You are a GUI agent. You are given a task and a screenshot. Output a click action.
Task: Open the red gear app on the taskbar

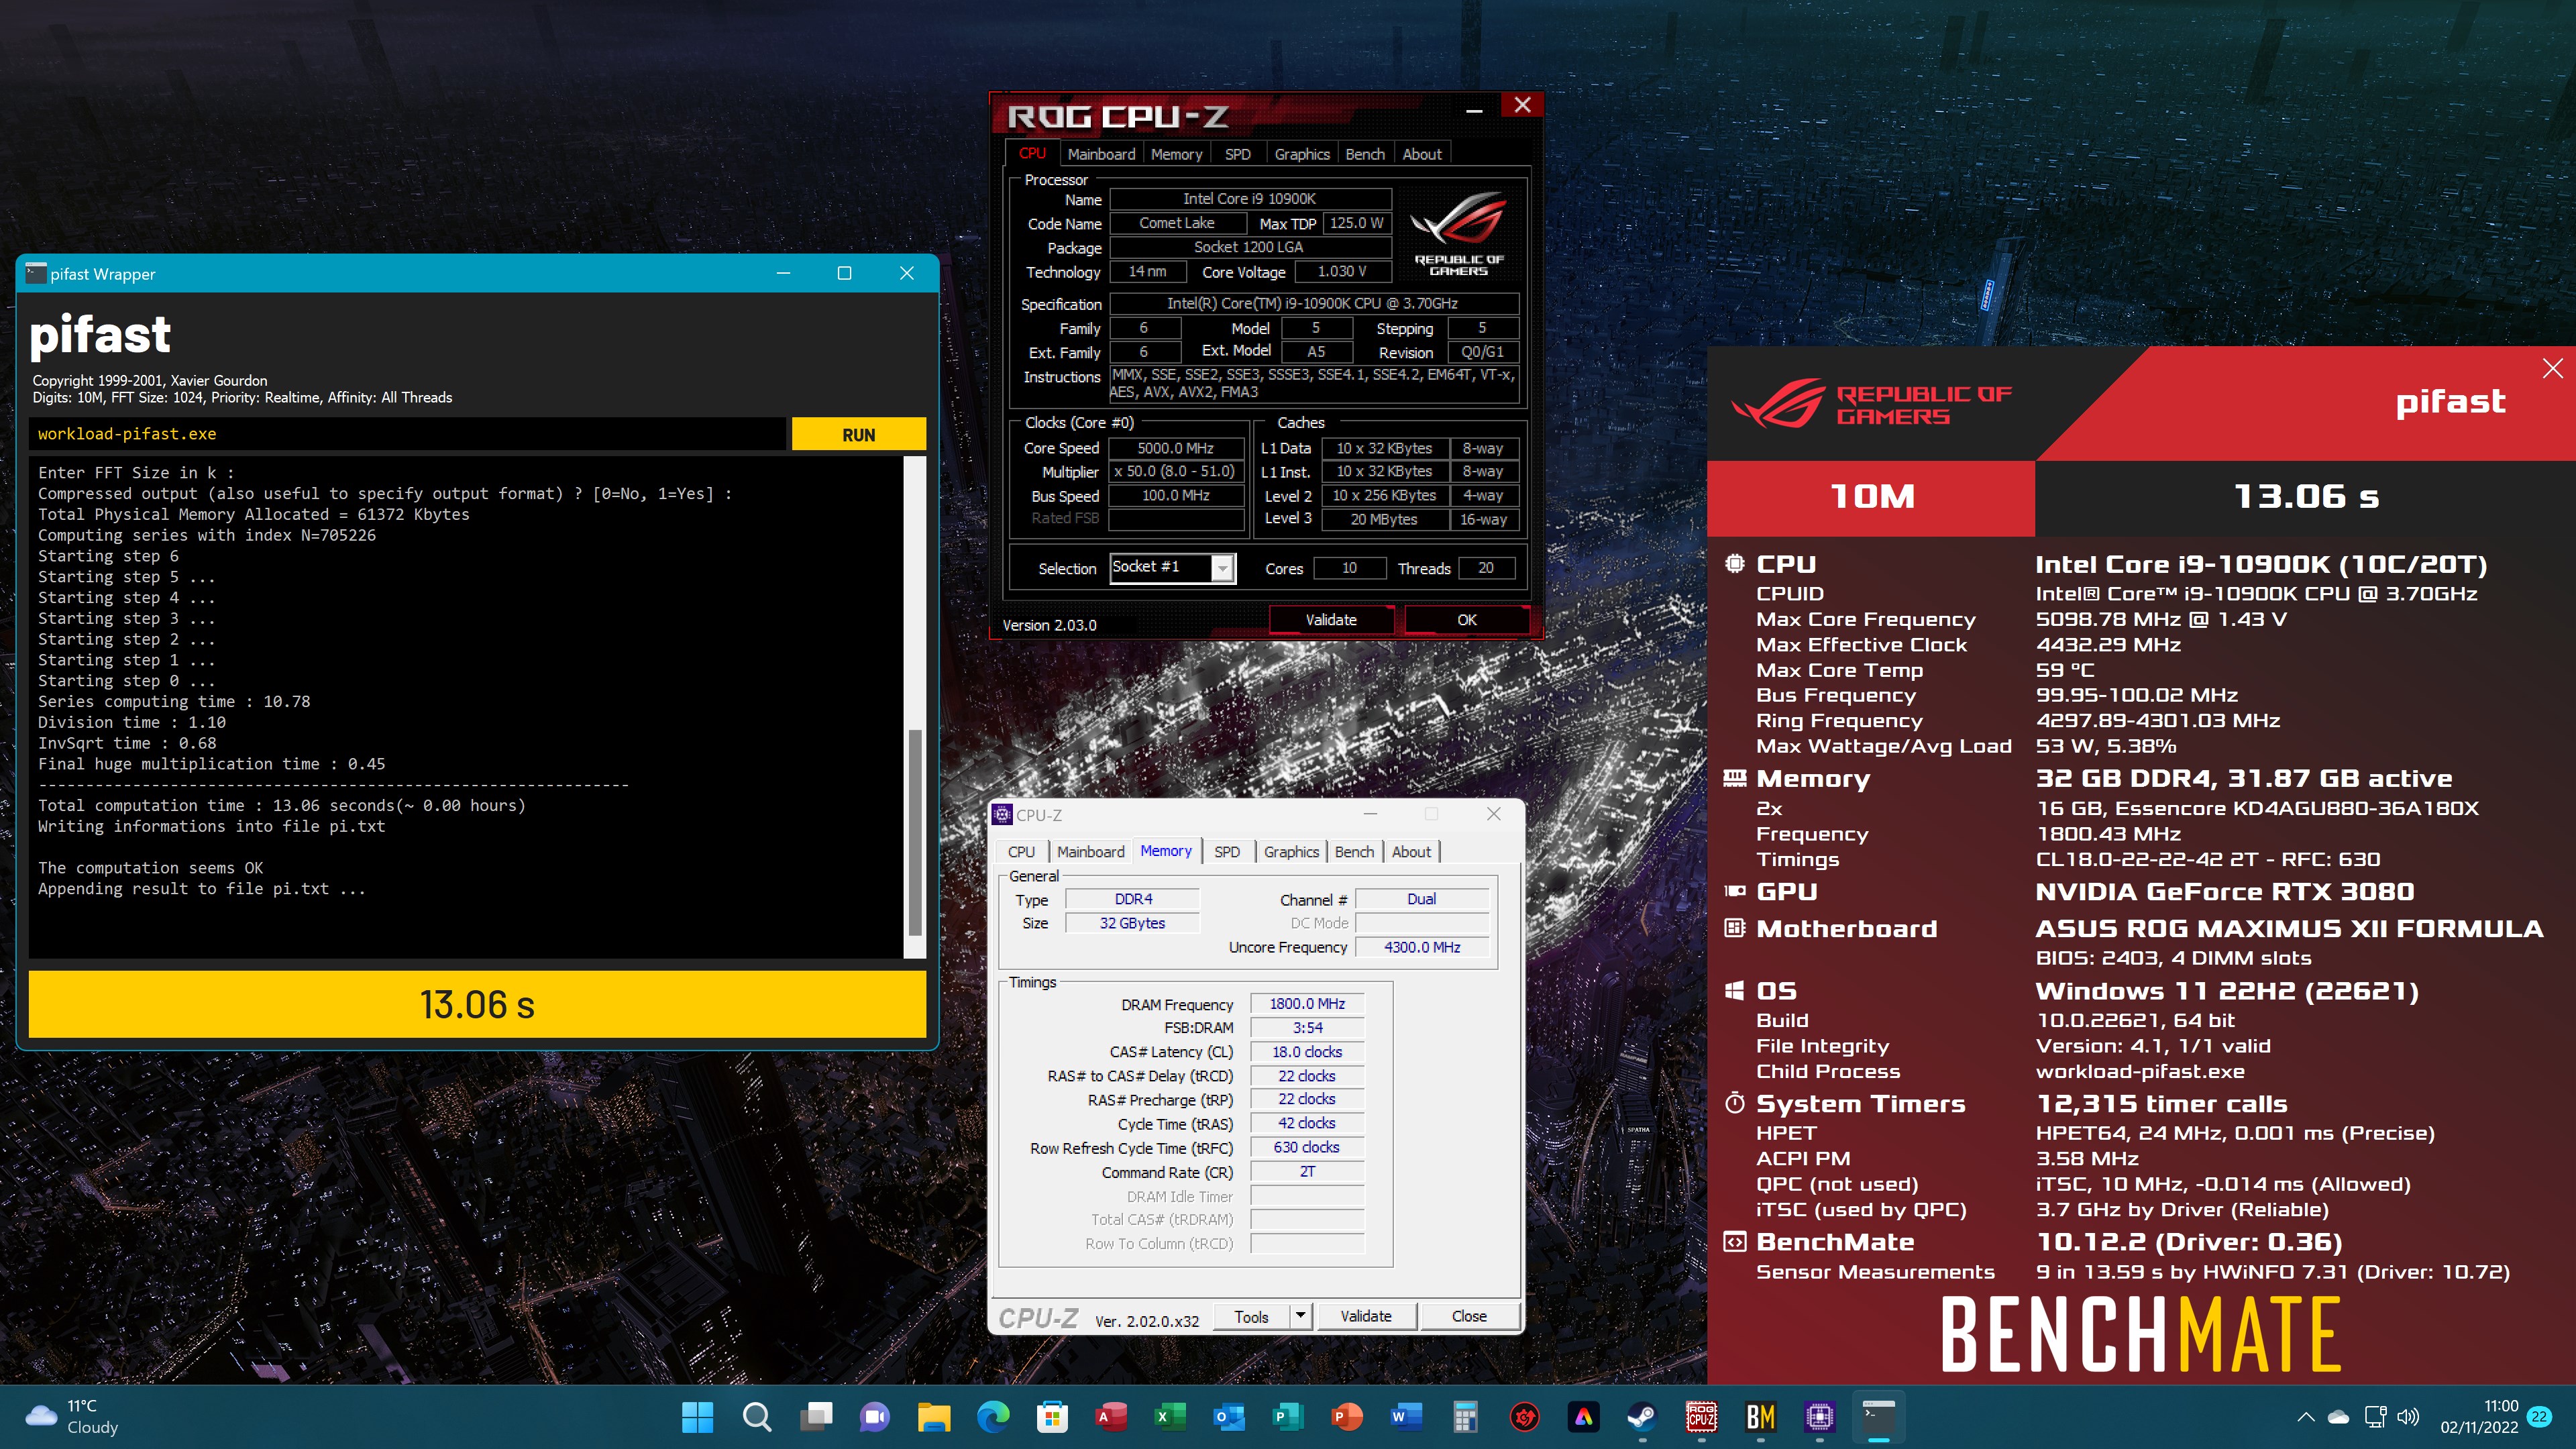point(1523,1416)
